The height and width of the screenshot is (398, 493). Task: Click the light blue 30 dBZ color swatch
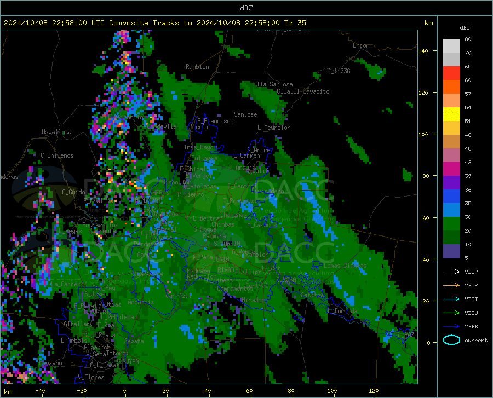tap(451, 210)
